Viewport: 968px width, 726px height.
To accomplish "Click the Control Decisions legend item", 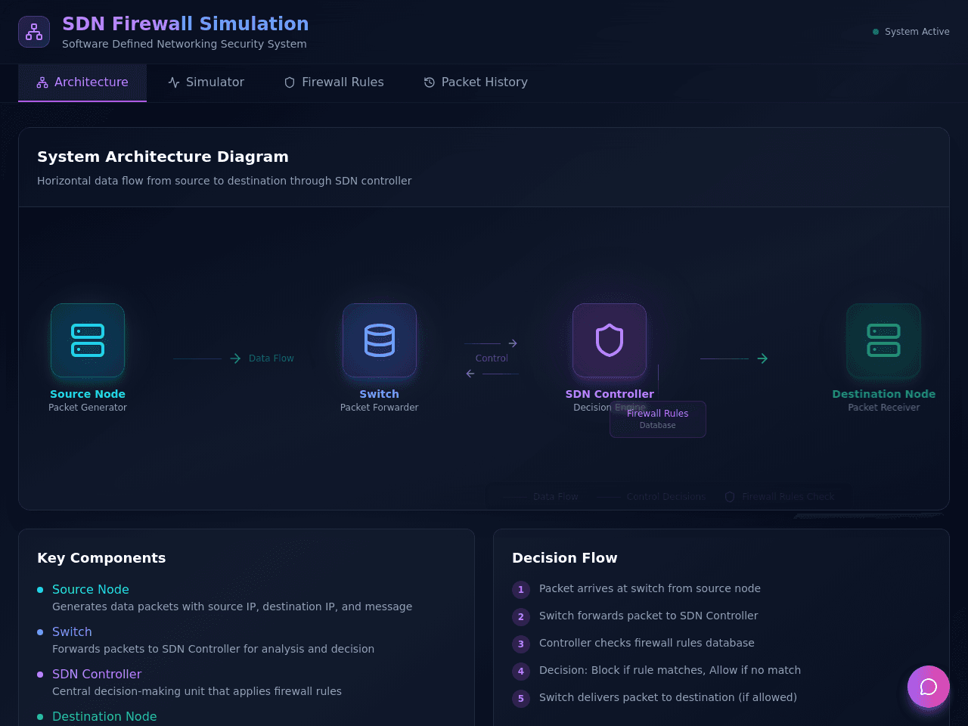I will pyautogui.click(x=651, y=497).
